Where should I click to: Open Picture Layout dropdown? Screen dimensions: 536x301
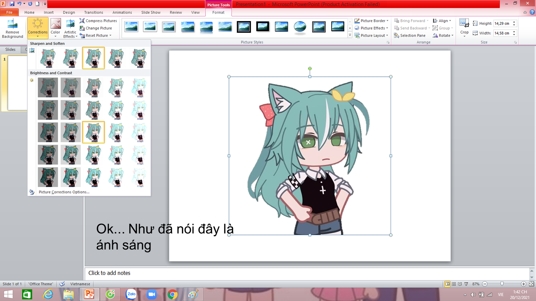[371, 35]
